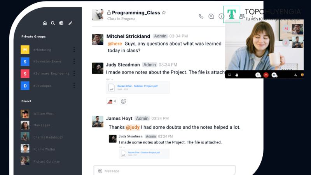Viewport: 311px width, 175px height.
Task: Expand the kebab menu next to #Developer
Action: pyautogui.click(x=74, y=85)
